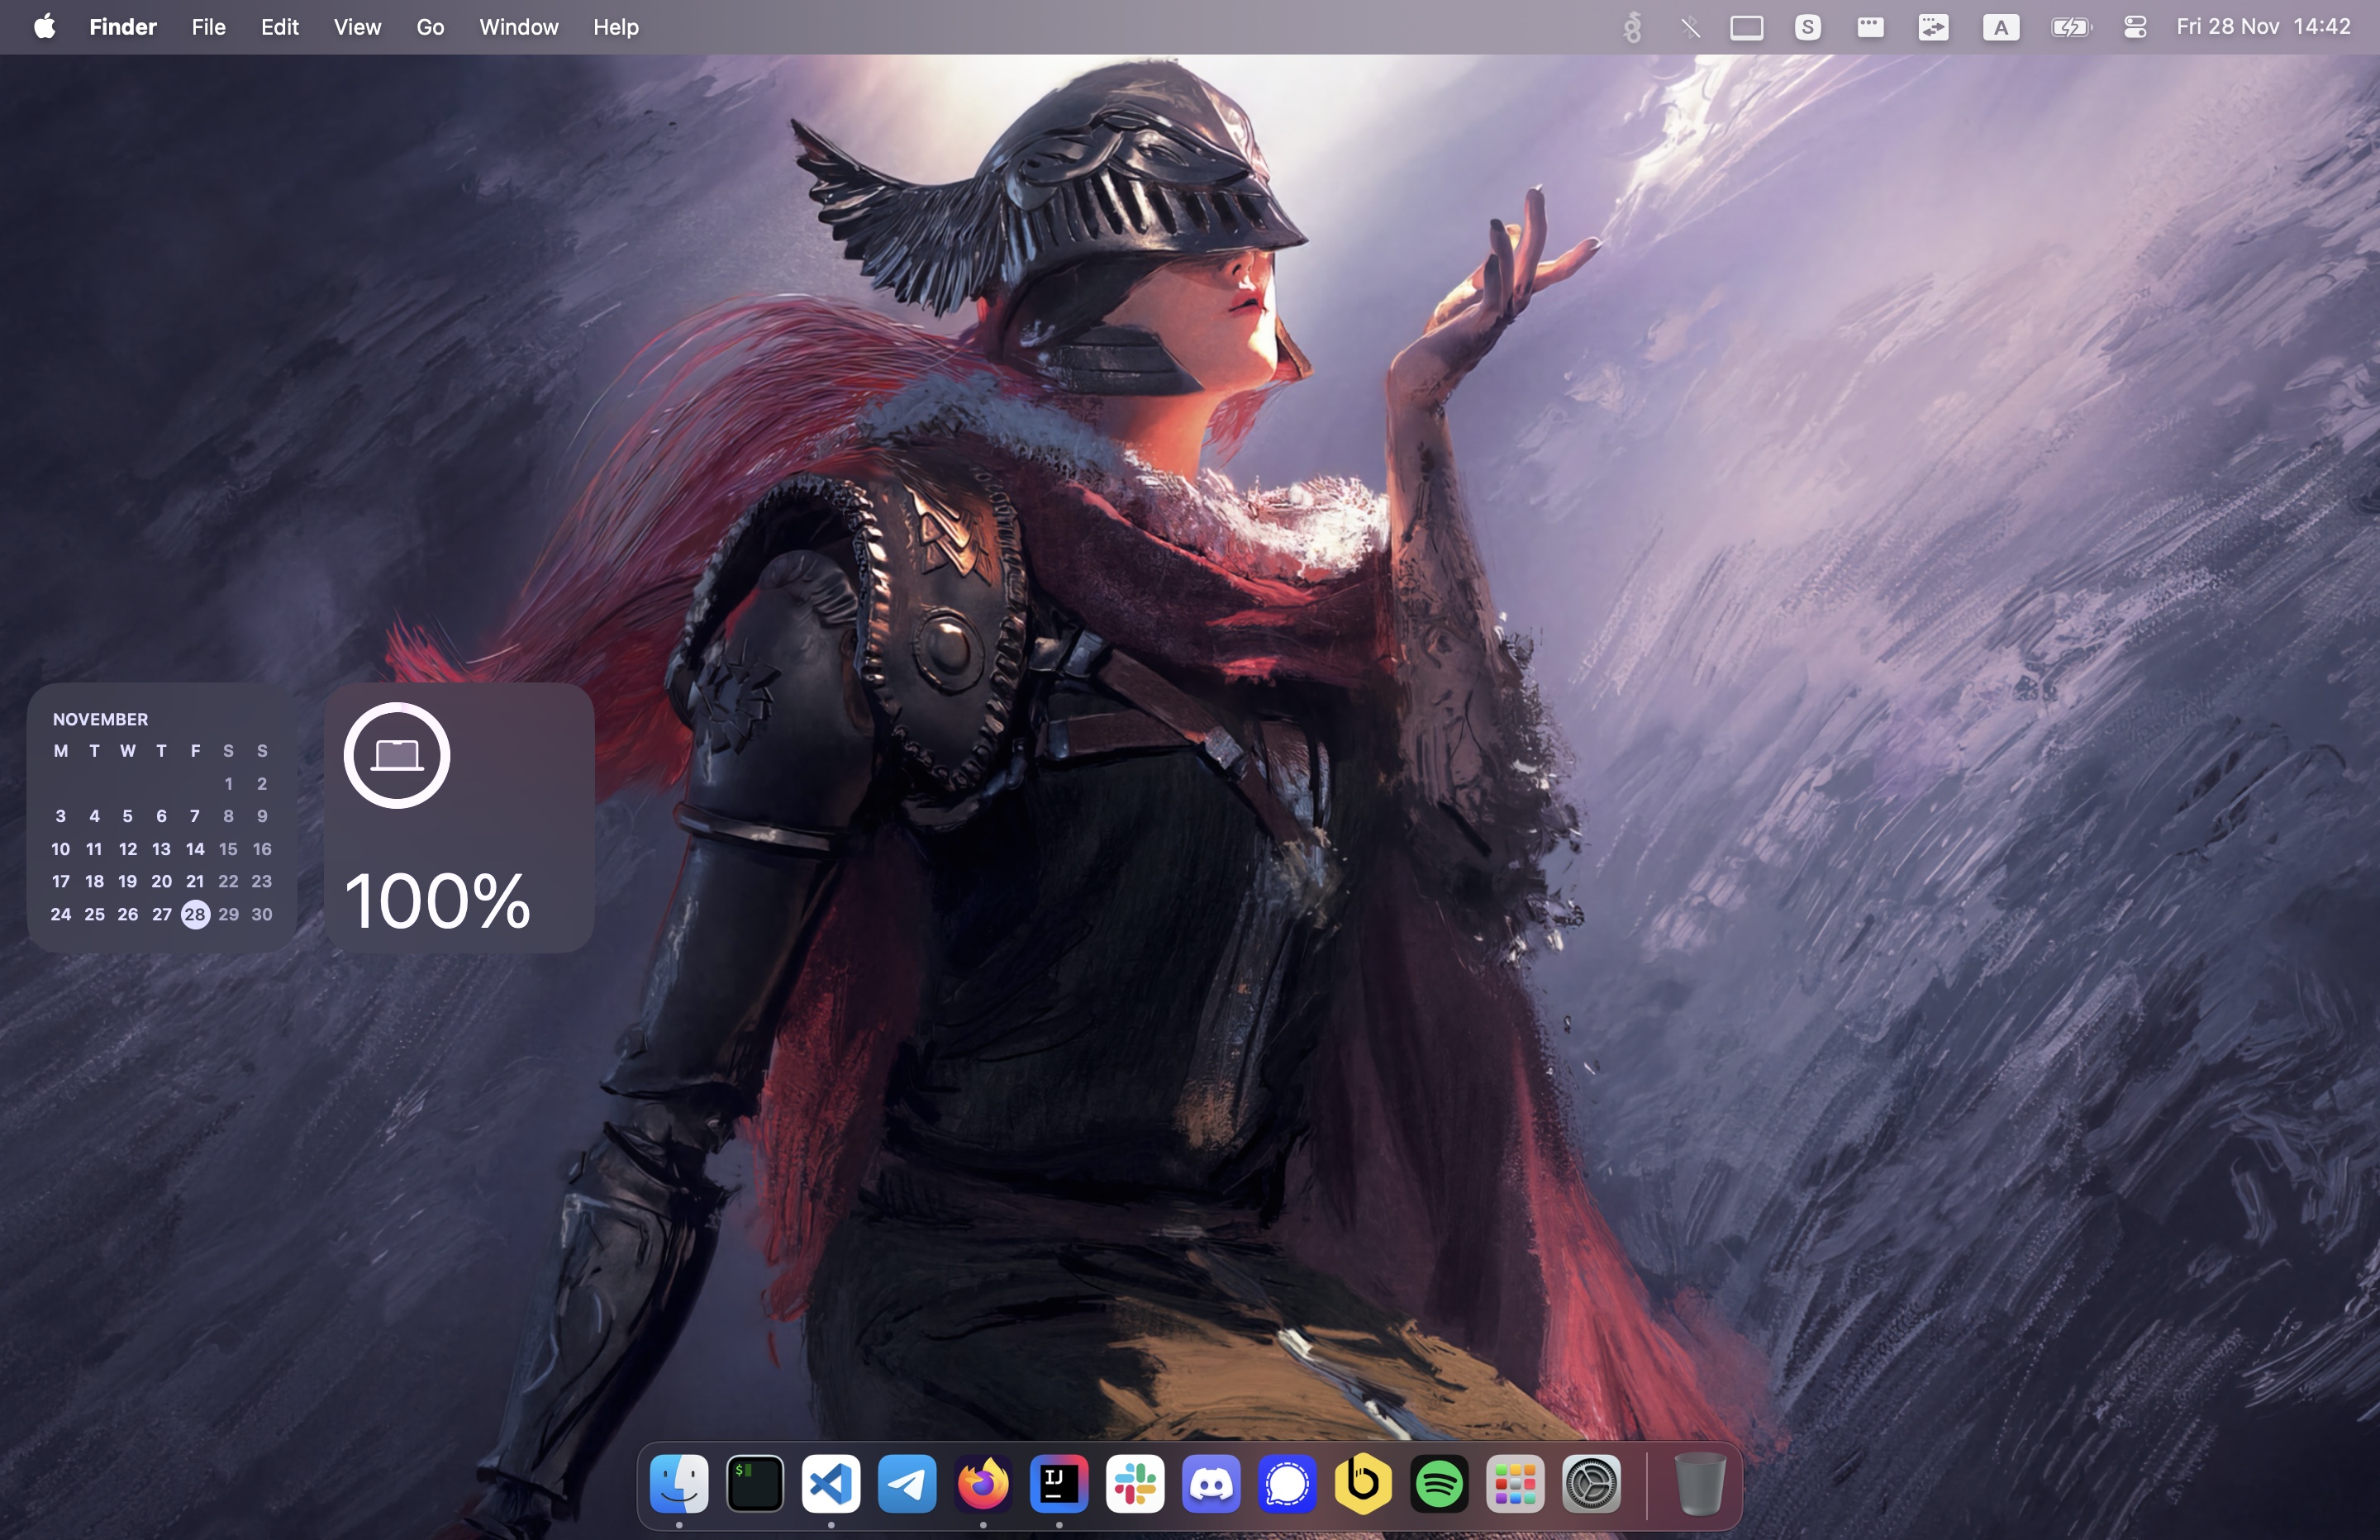2380x1540 pixels.
Task: Launch Spotify from the Dock
Action: tap(1439, 1483)
